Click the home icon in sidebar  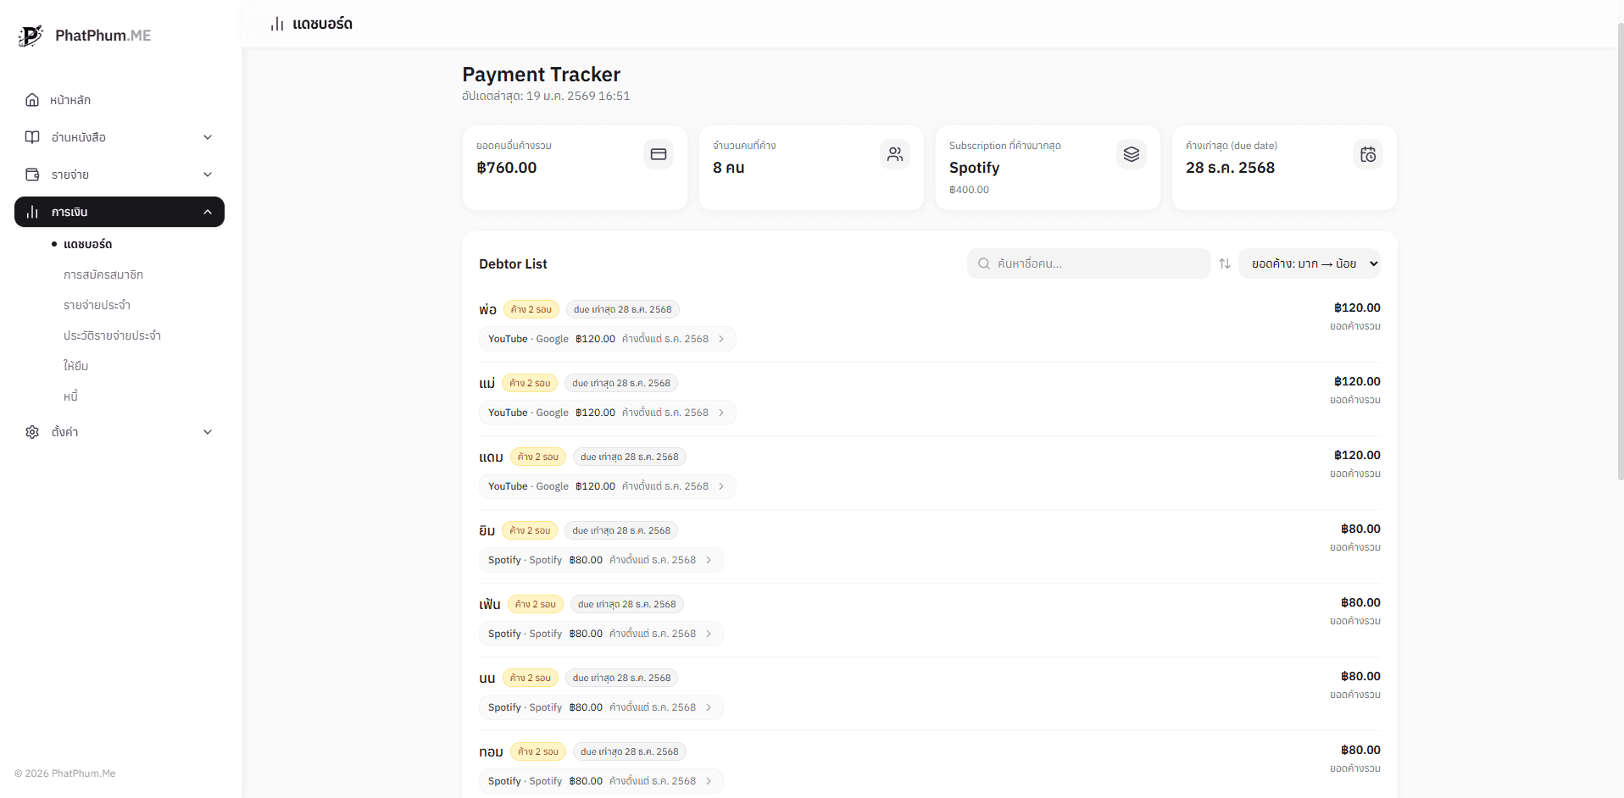tap(32, 100)
